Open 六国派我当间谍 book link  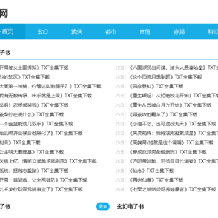pos(174,68)
